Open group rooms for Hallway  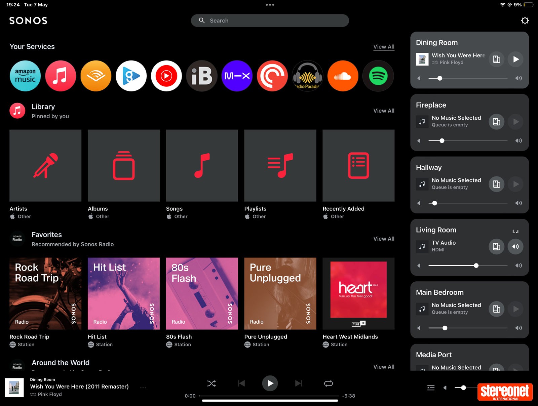click(496, 184)
